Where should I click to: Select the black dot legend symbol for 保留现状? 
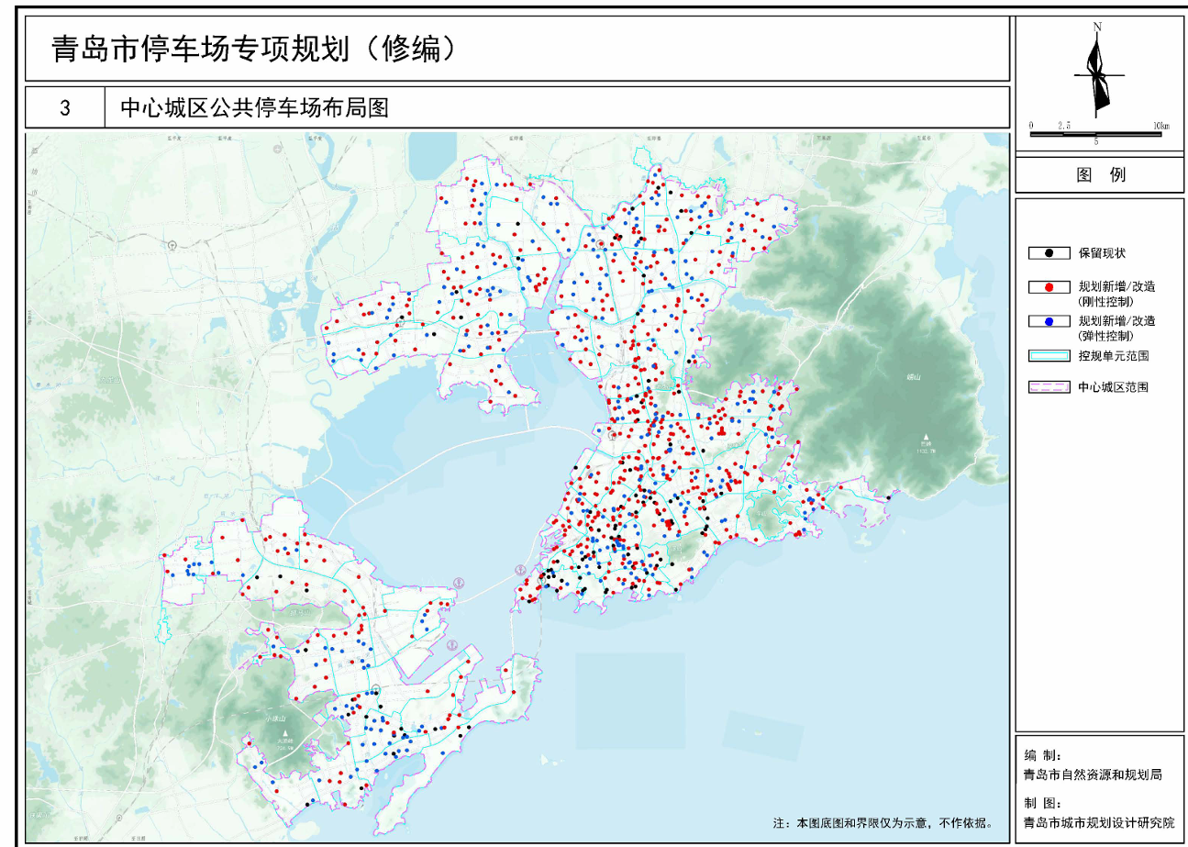coord(1049,252)
